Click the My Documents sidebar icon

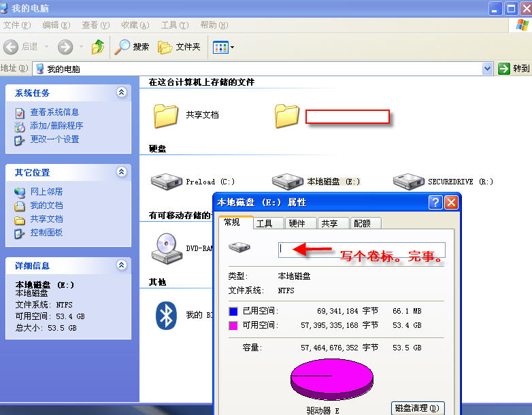pos(20,206)
